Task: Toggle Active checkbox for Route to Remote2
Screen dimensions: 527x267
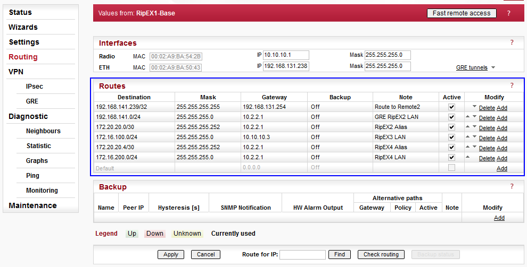Action: point(451,107)
